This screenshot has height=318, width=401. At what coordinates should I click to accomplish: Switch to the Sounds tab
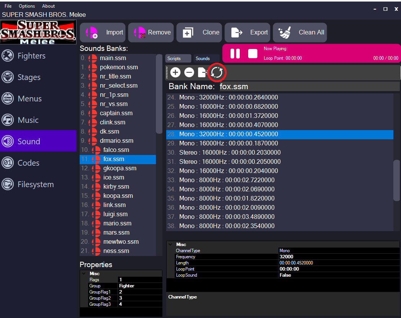tap(206, 59)
